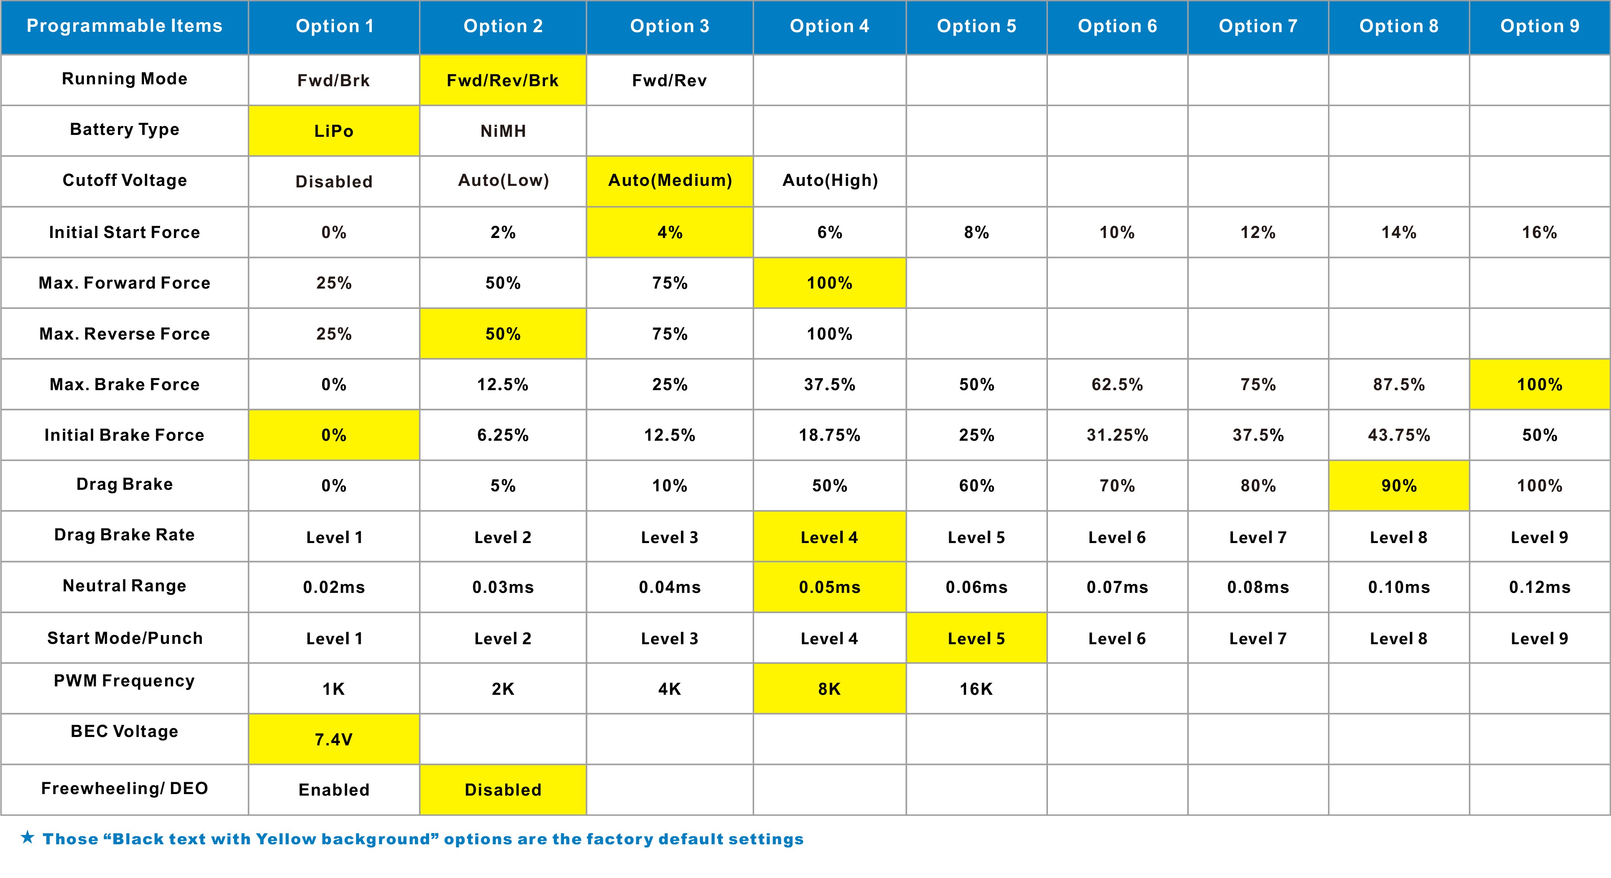
Task: Select the Fwd/Rev/Brk running mode cell
Action: point(503,80)
